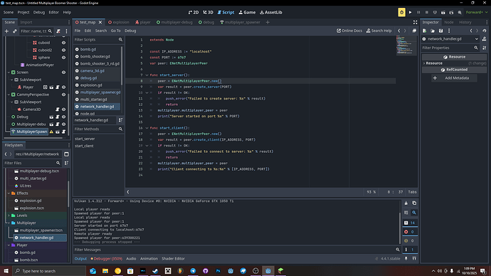Open the script on the MultiplayerSpawn node

pyautogui.click(x=63, y=132)
